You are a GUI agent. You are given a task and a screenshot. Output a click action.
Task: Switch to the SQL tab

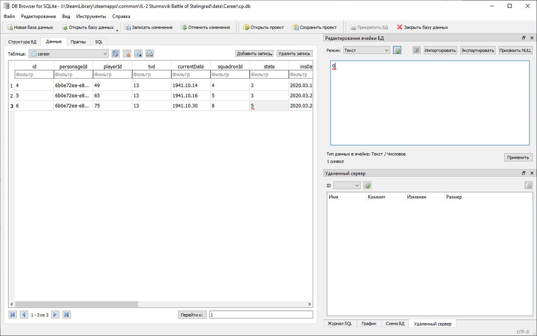98,42
